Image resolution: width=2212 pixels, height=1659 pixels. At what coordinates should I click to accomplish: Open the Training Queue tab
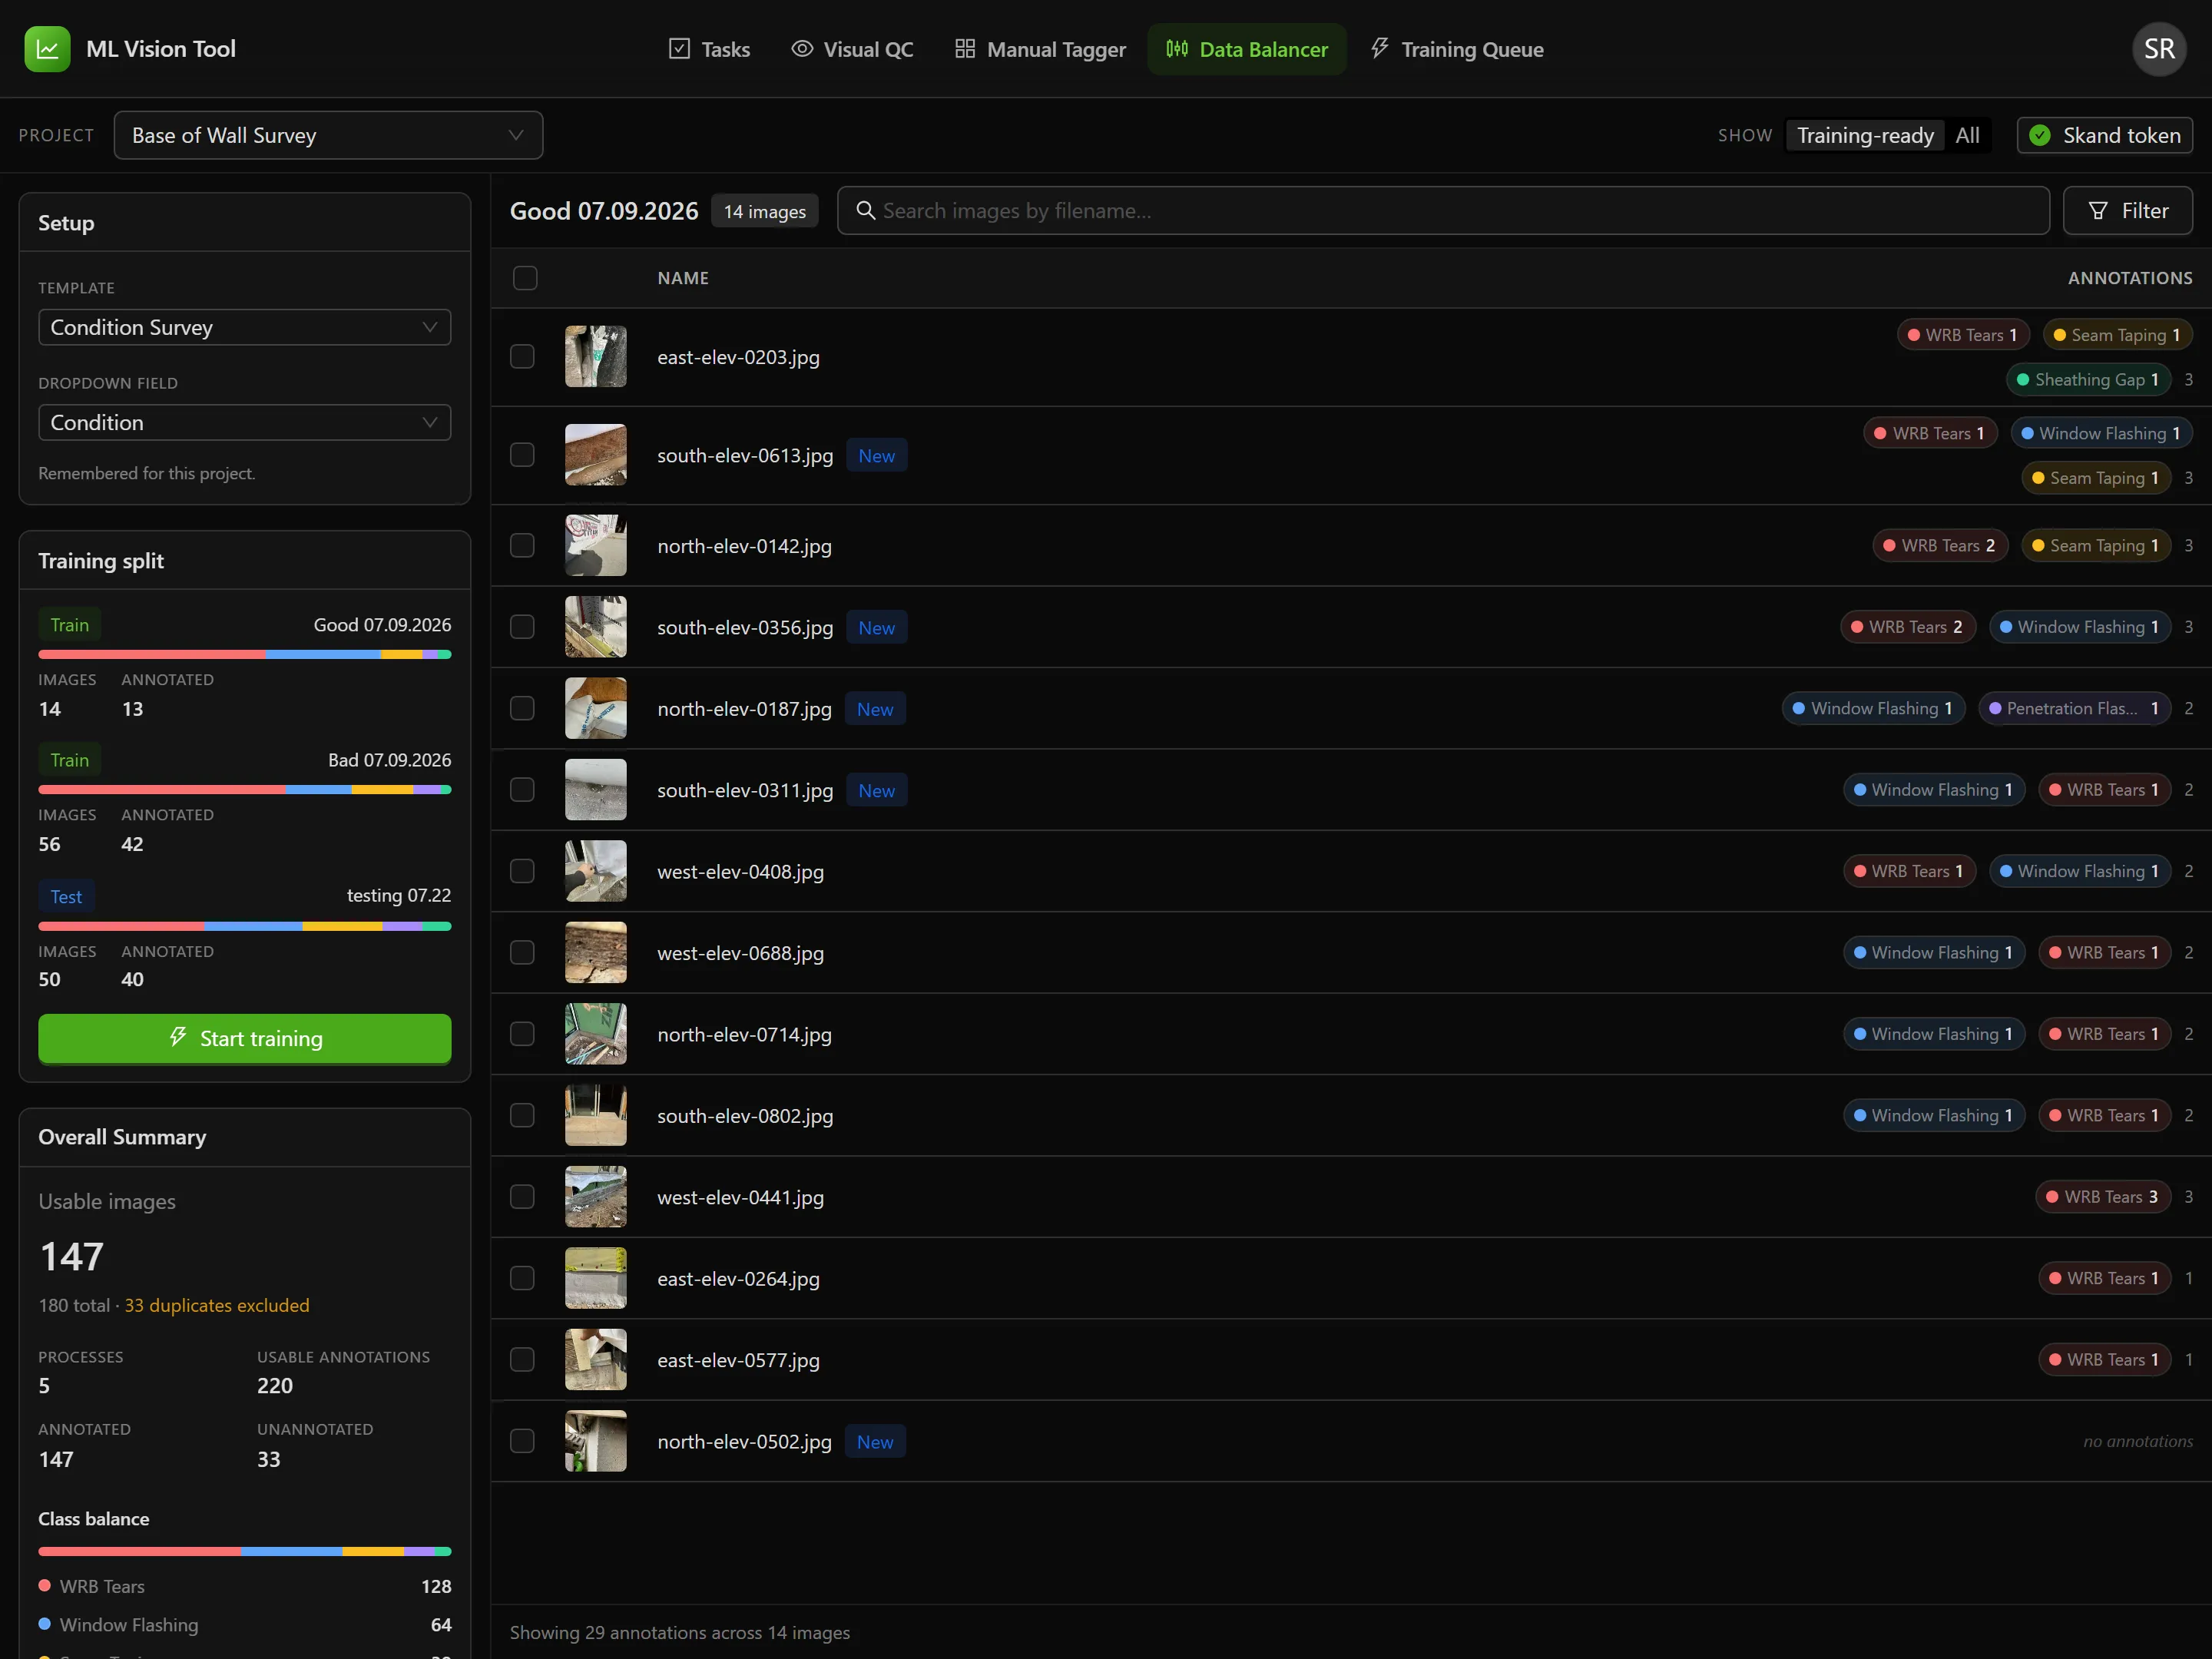tap(1456, 49)
